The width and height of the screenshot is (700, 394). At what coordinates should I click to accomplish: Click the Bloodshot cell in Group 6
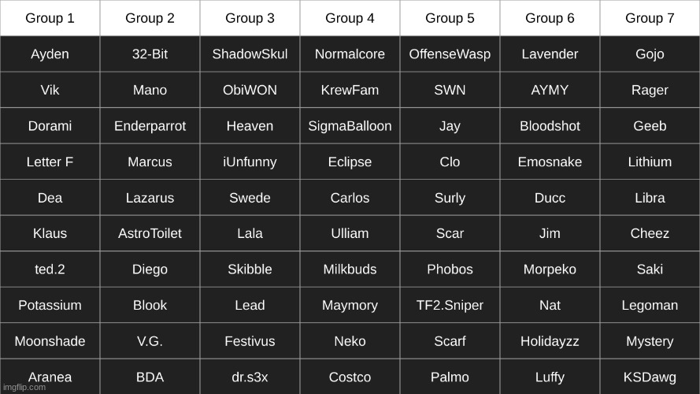point(550,126)
